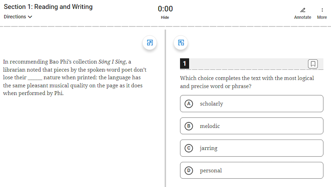
Task: Expand the Directions dropdown
Action: coord(18,17)
